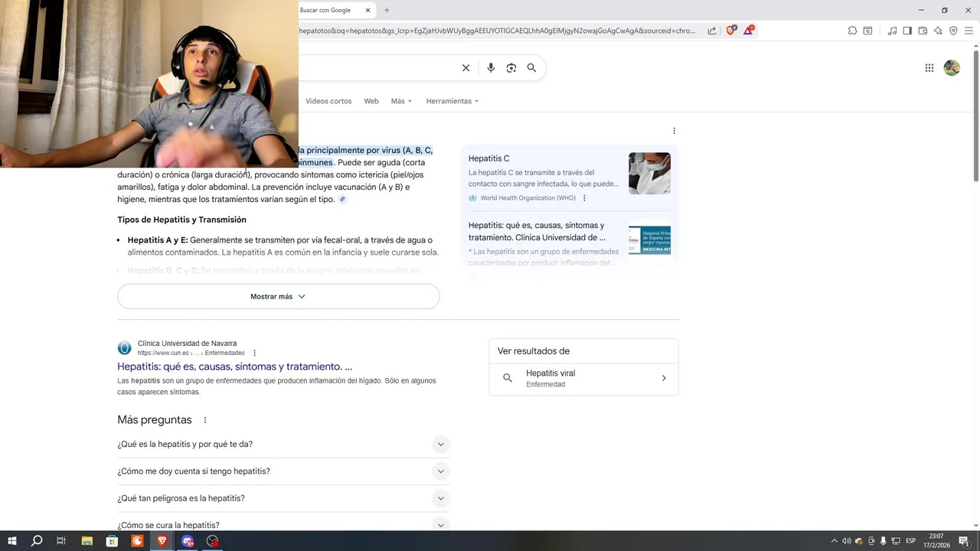Open the Brave VPN shield icon
The image size is (980, 551).
point(953,31)
